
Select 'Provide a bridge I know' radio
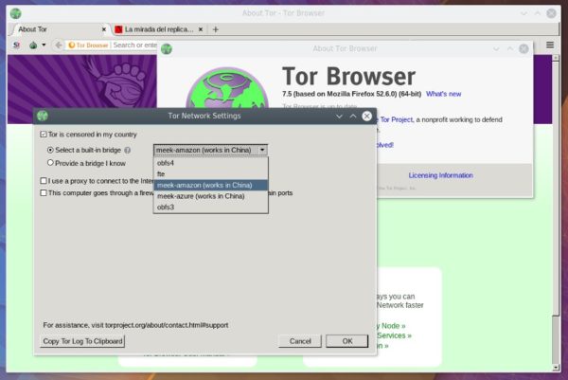tap(51, 163)
